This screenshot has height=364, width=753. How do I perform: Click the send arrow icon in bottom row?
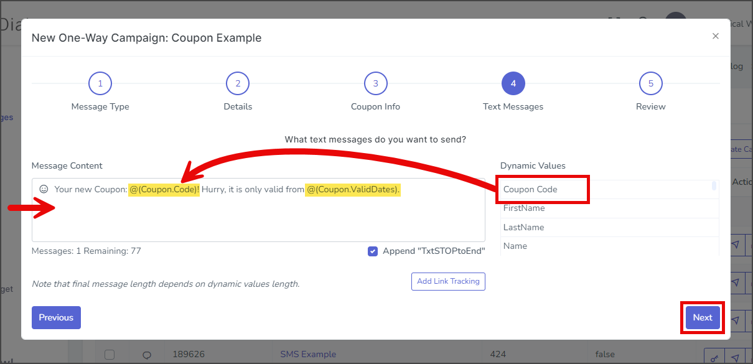click(x=735, y=357)
